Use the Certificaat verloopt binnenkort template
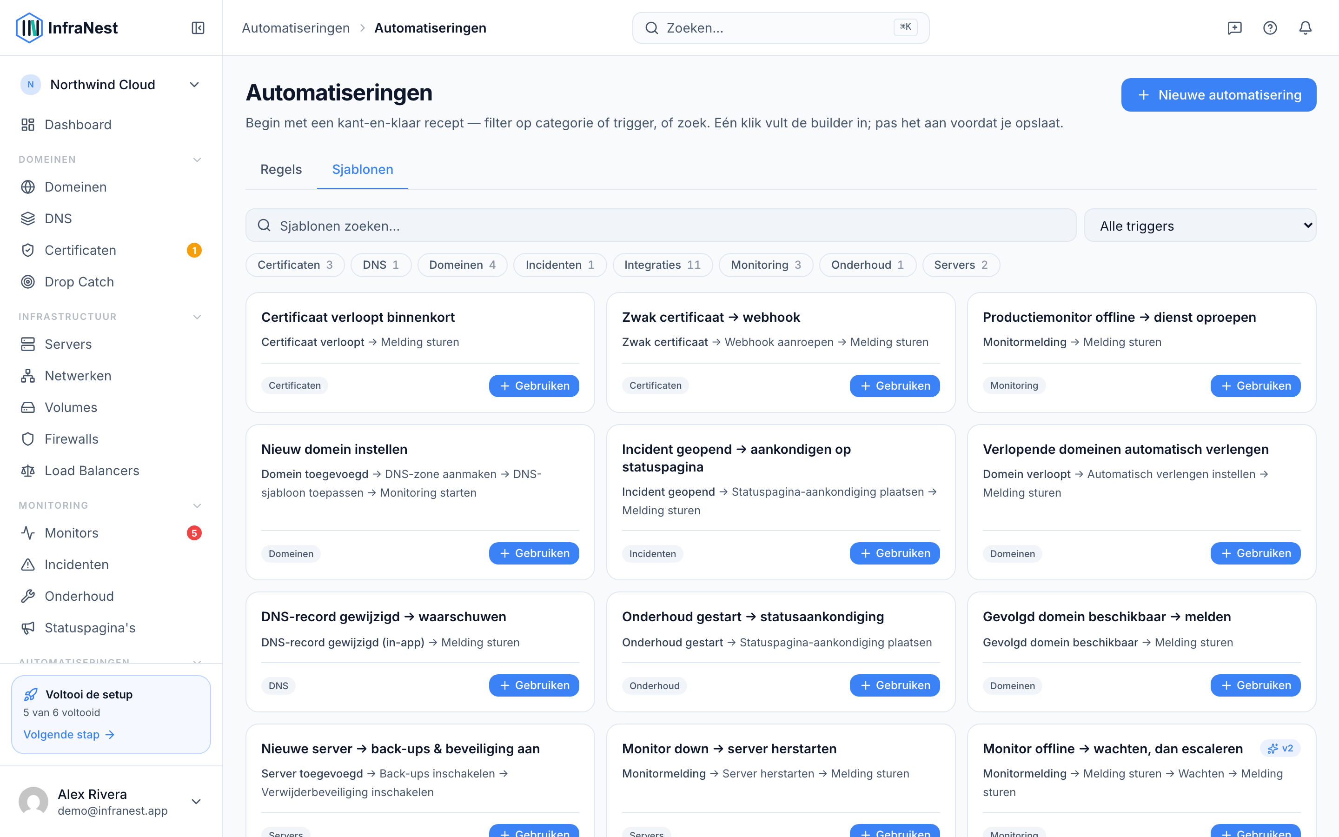Viewport: 1339px width, 837px height. tap(533, 386)
